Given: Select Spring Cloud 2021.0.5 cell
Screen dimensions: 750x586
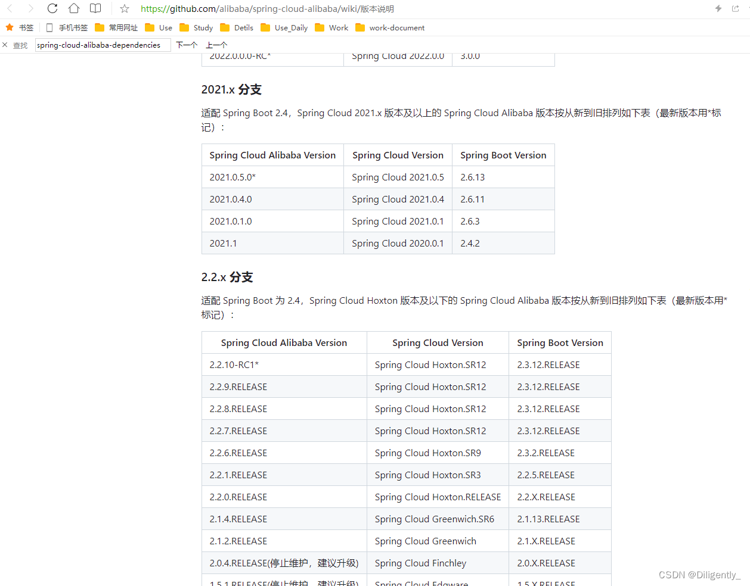Looking at the screenshot, I should coord(398,177).
